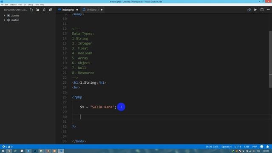Click the EXPLORER: UNTITLED header

16,10
